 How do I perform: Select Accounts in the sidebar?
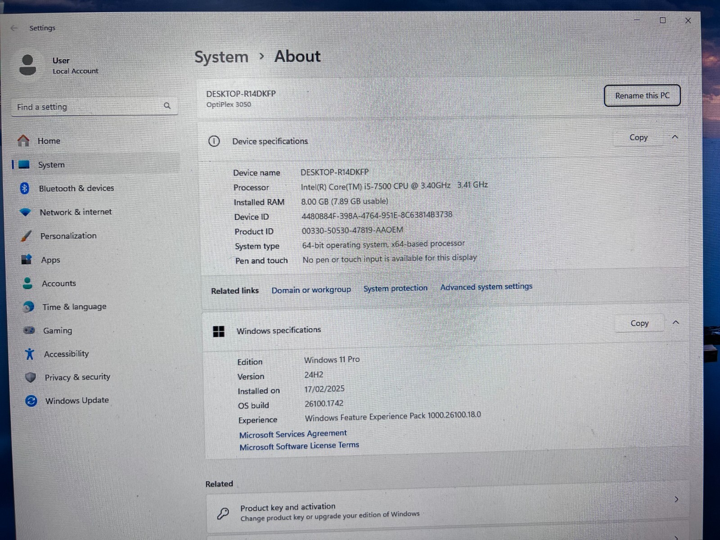pyautogui.click(x=59, y=283)
